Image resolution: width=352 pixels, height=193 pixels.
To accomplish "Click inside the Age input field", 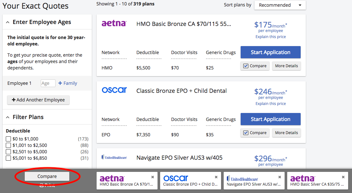I will click(48, 83).
